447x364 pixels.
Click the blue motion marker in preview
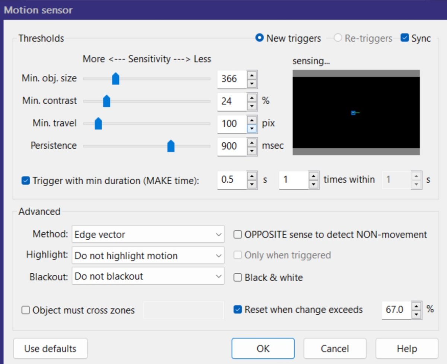353,113
